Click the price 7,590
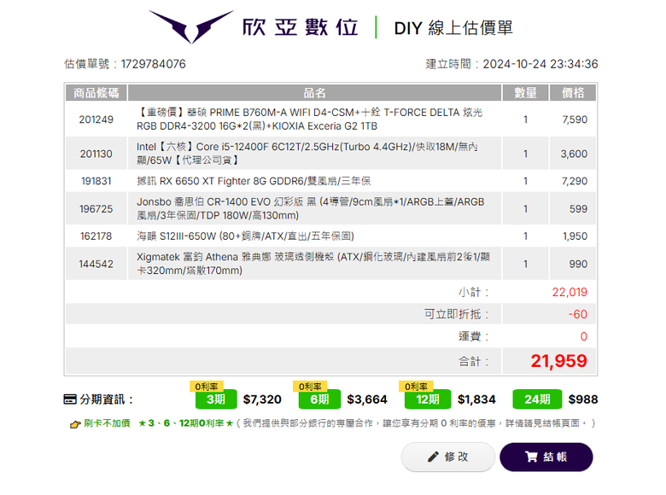The height and width of the screenshot is (495, 666). [575, 119]
